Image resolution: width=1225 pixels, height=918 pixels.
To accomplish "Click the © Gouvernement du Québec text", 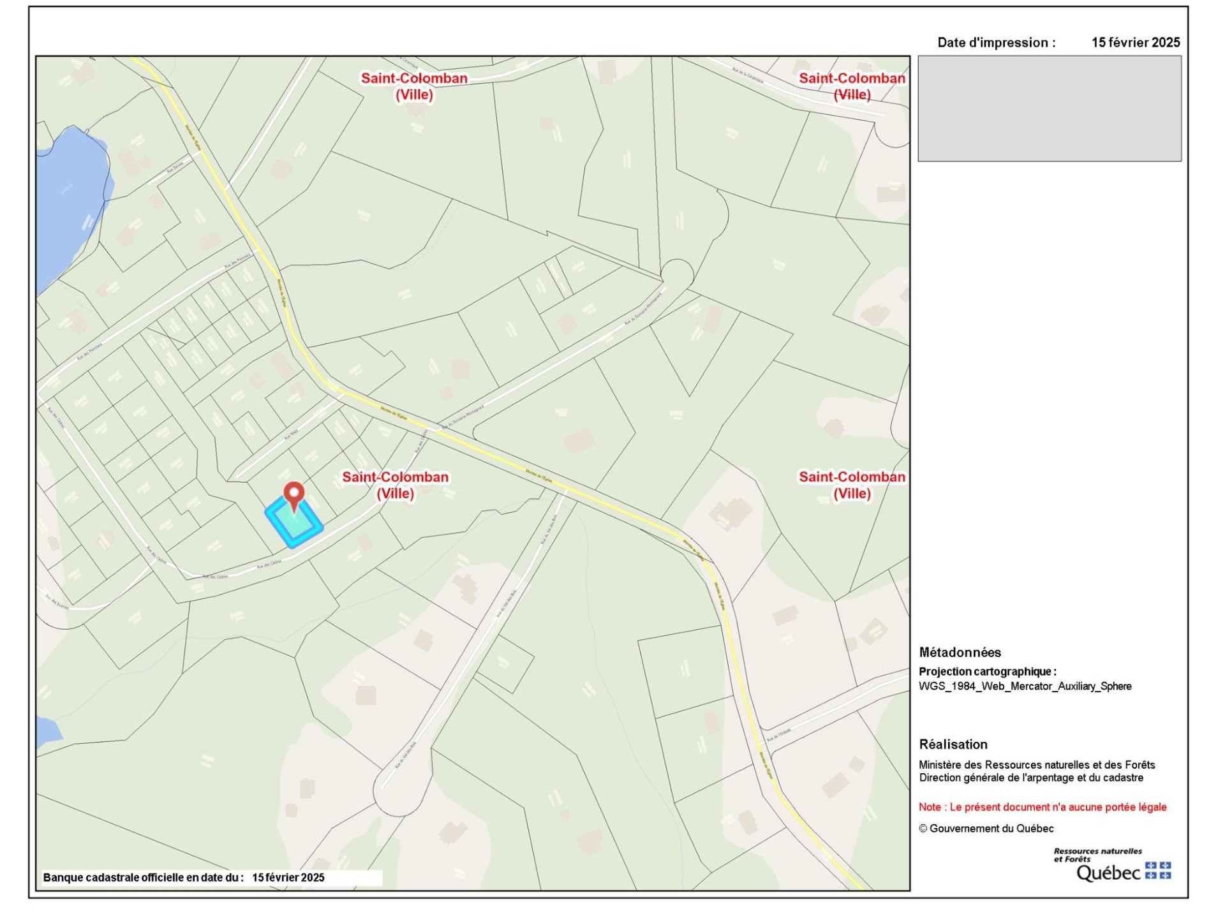I will tap(986, 829).
